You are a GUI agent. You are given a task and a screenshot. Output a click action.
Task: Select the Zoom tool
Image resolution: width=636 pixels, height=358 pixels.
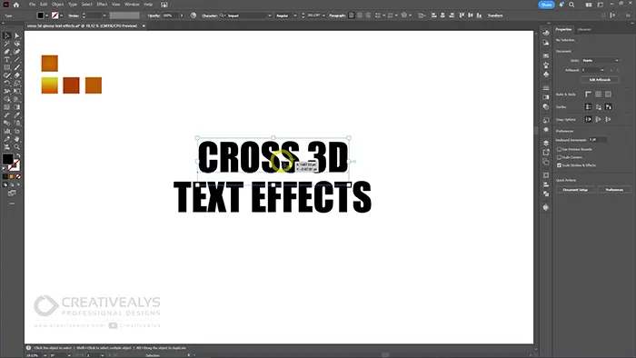[16, 147]
